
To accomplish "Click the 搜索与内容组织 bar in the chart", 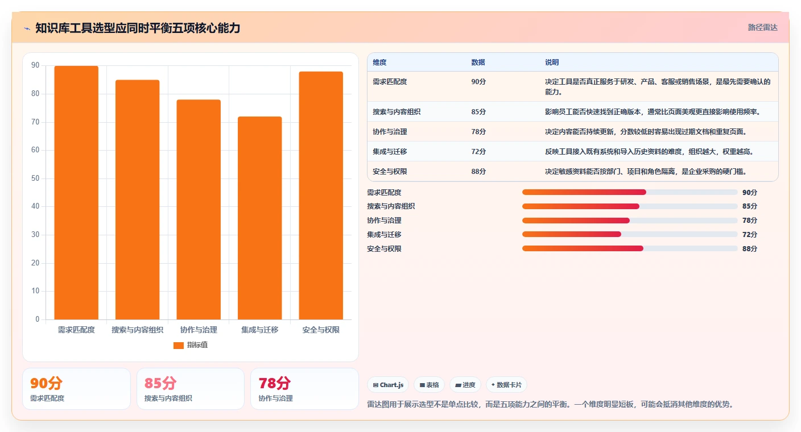I will click(137, 200).
